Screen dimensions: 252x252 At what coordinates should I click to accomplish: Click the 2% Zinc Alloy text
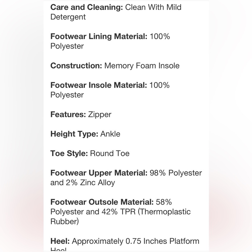click(90, 183)
